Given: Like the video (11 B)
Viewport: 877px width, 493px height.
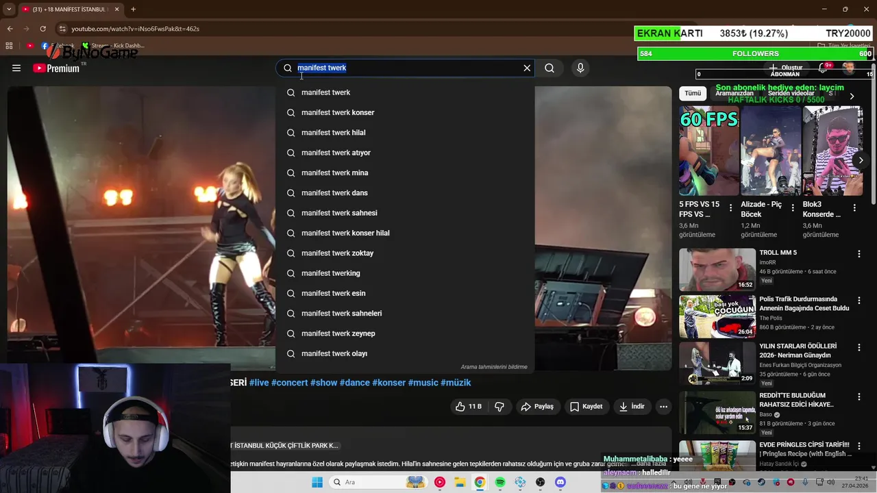Looking at the screenshot, I should [x=469, y=406].
